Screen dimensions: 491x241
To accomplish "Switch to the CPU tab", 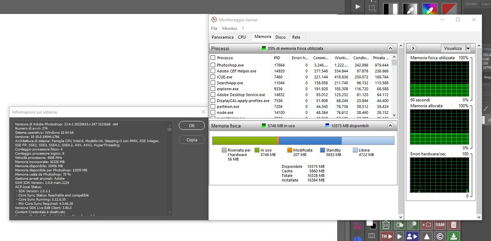I will (242, 37).
